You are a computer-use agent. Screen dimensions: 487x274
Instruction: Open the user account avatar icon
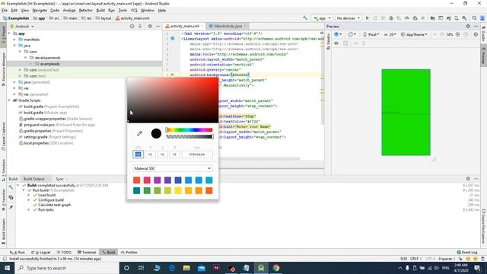(482, 18)
